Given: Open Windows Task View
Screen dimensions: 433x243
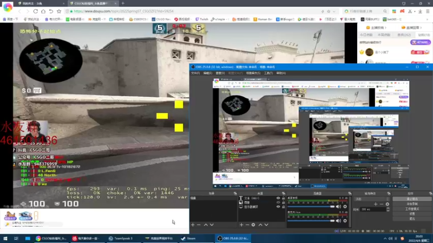Looking at the screenshot, I should [x=16, y=238].
